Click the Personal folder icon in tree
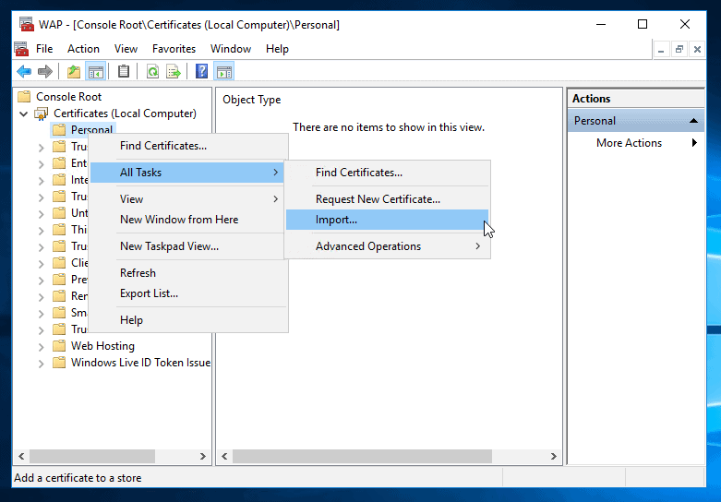This screenshot has width=721, height=502. [x=59, y=129]
